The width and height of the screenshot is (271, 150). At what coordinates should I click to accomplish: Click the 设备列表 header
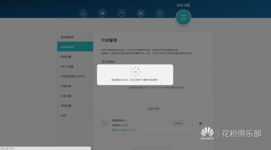click(153, 108)
